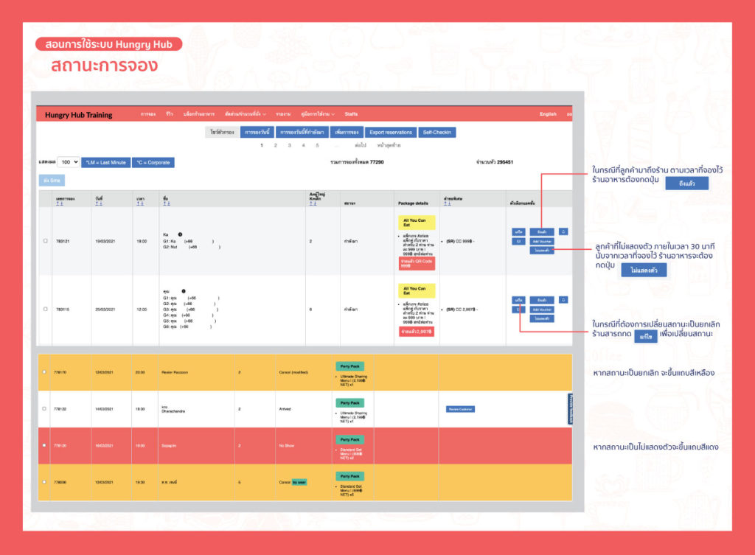Open the รายงาน reports nav item

click(x=283, y=114)
